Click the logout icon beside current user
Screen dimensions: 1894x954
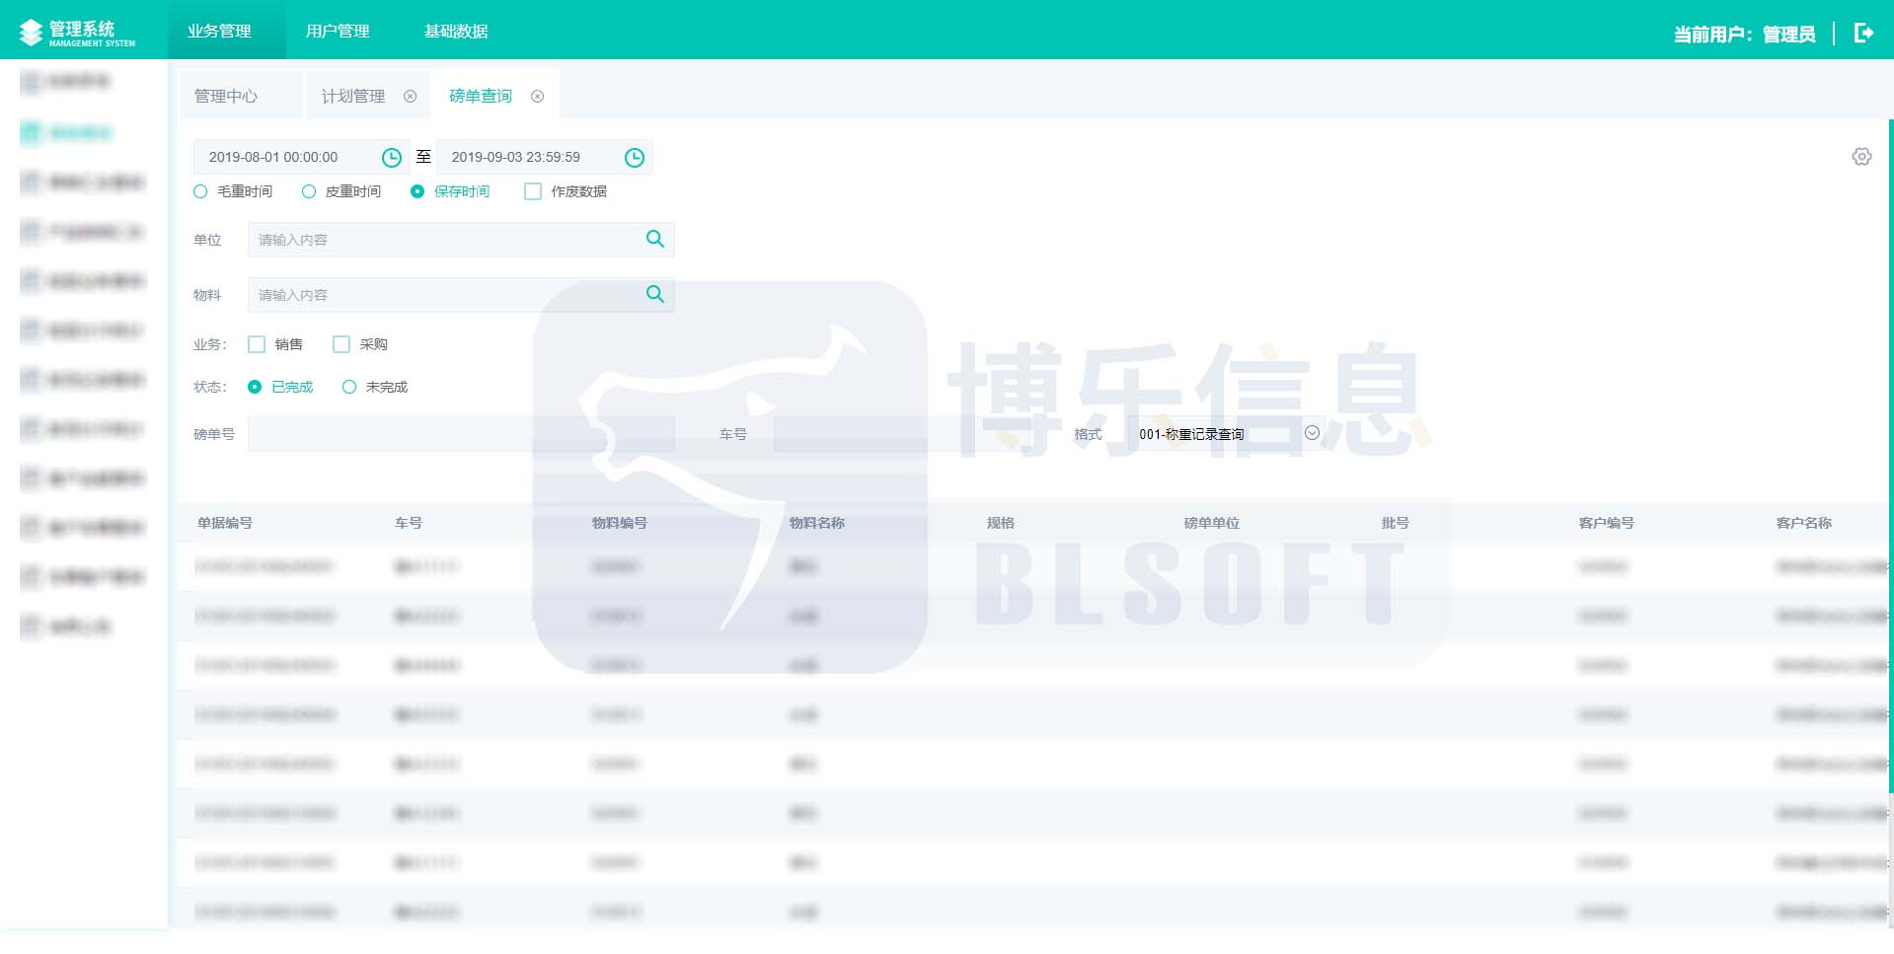[1863, 33]
